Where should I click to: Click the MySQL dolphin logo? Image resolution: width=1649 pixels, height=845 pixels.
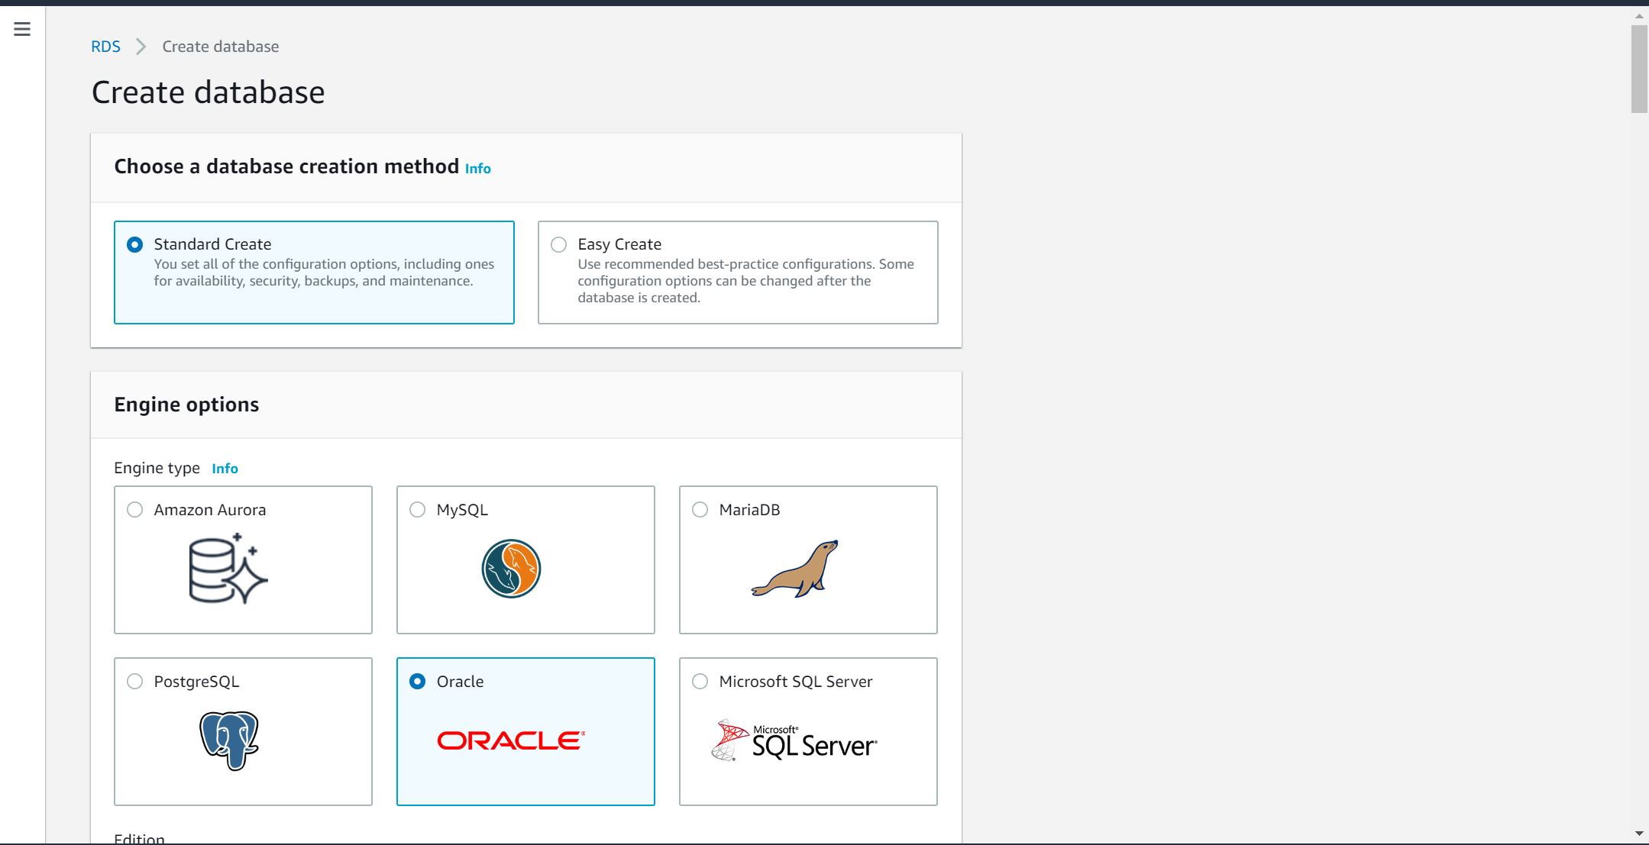[511, 569]
